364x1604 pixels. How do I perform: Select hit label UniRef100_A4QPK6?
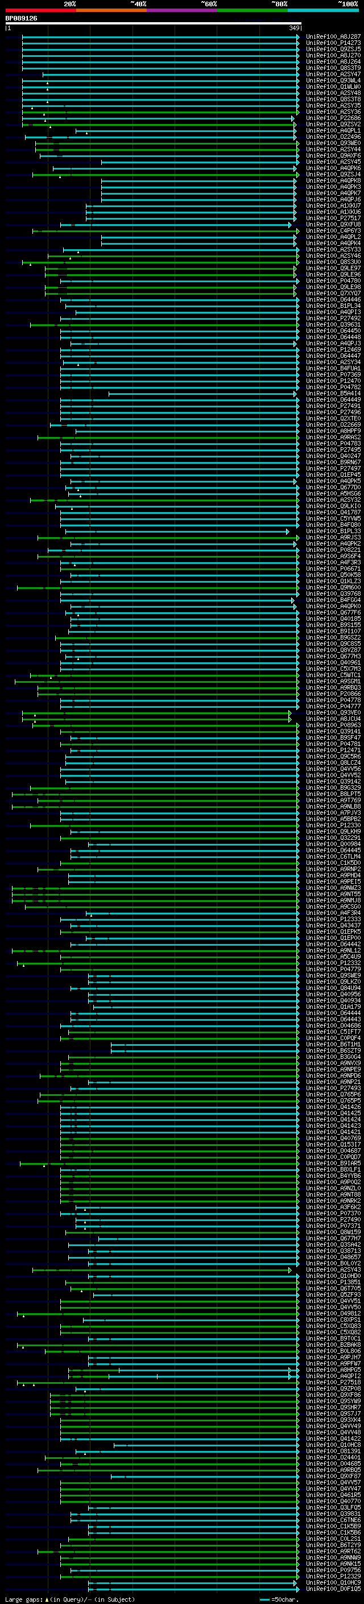tap(333, 168)
